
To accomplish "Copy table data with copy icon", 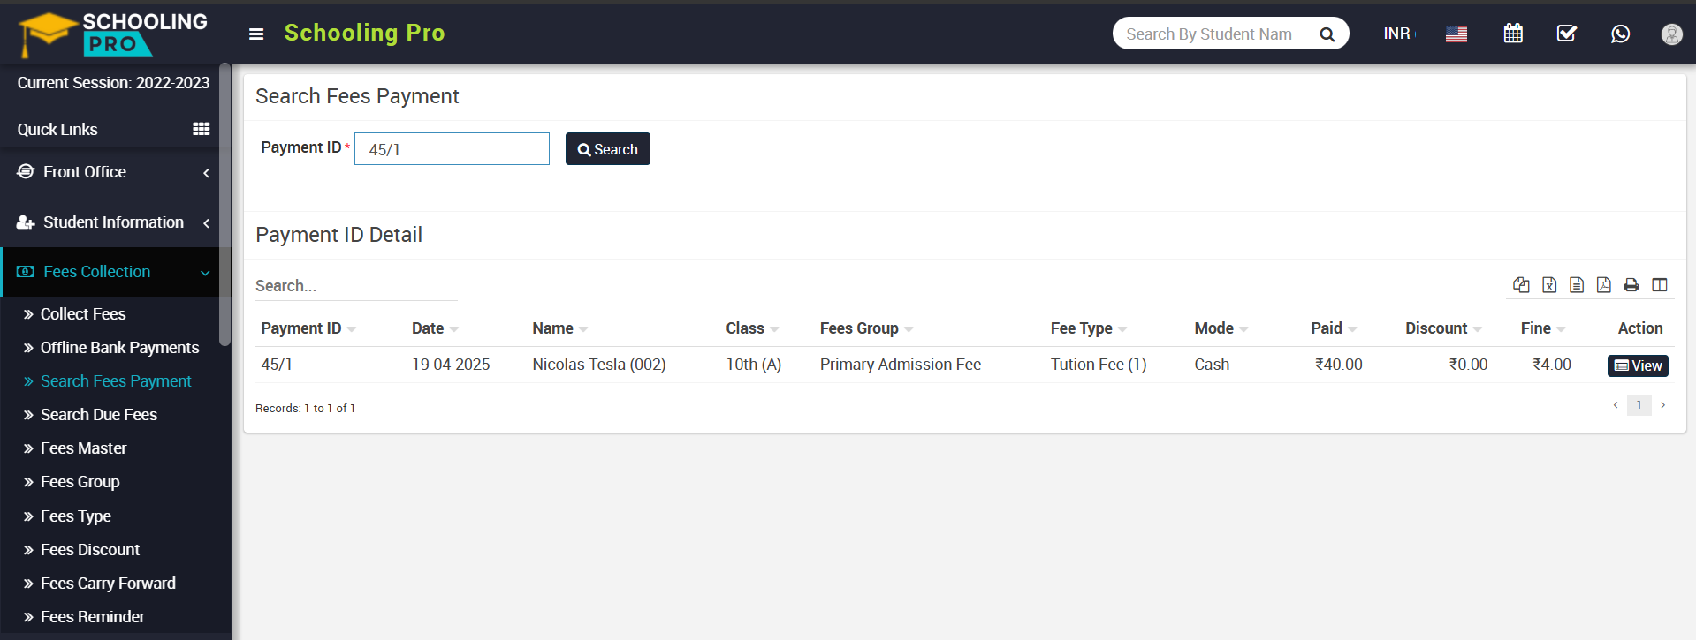I will coord(1521,284).
